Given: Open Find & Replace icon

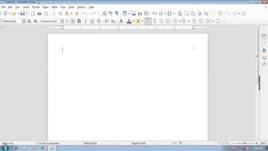Looking at the screenshot, I should pos(104,13).
